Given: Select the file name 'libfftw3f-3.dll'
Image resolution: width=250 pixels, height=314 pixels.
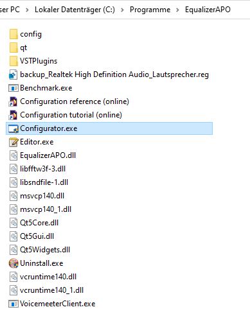Looking at the screenshot, I should (x=42, y=169).
